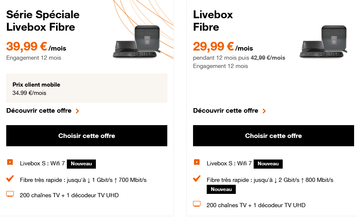Viewport: 357px width, 220px height.
Task: Click the Livebox S icon in Série Spéciale offer
Action: (10, 162)
